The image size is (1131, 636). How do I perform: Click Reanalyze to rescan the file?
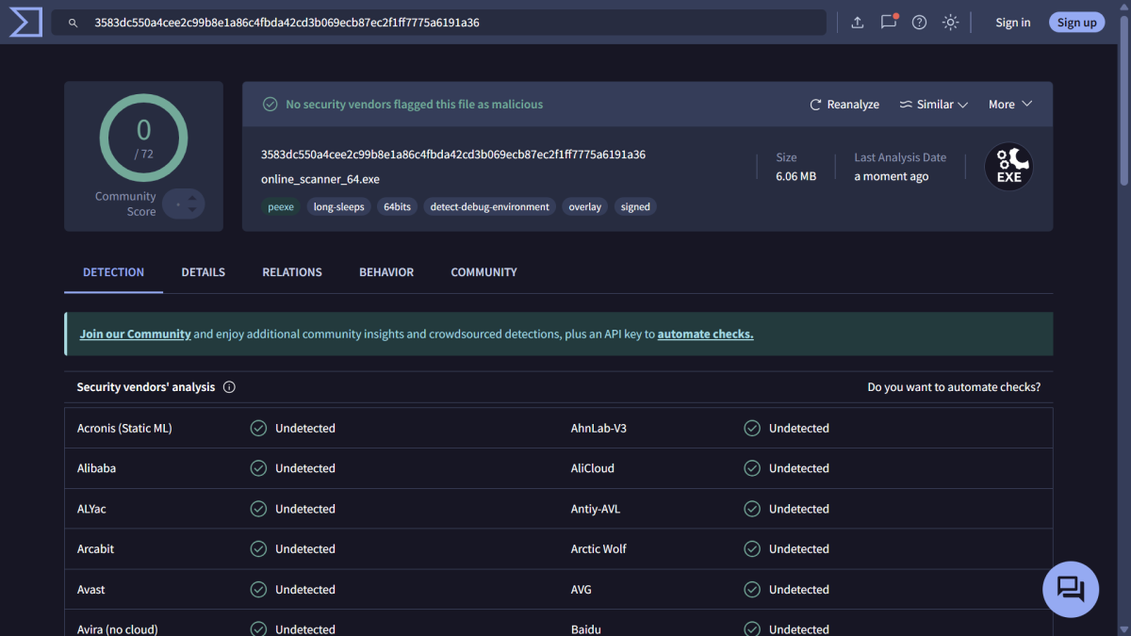[x=844, y=104]
